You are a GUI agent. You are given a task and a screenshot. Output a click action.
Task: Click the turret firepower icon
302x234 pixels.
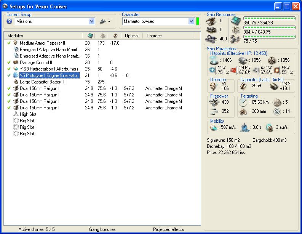tap(214, 103)
